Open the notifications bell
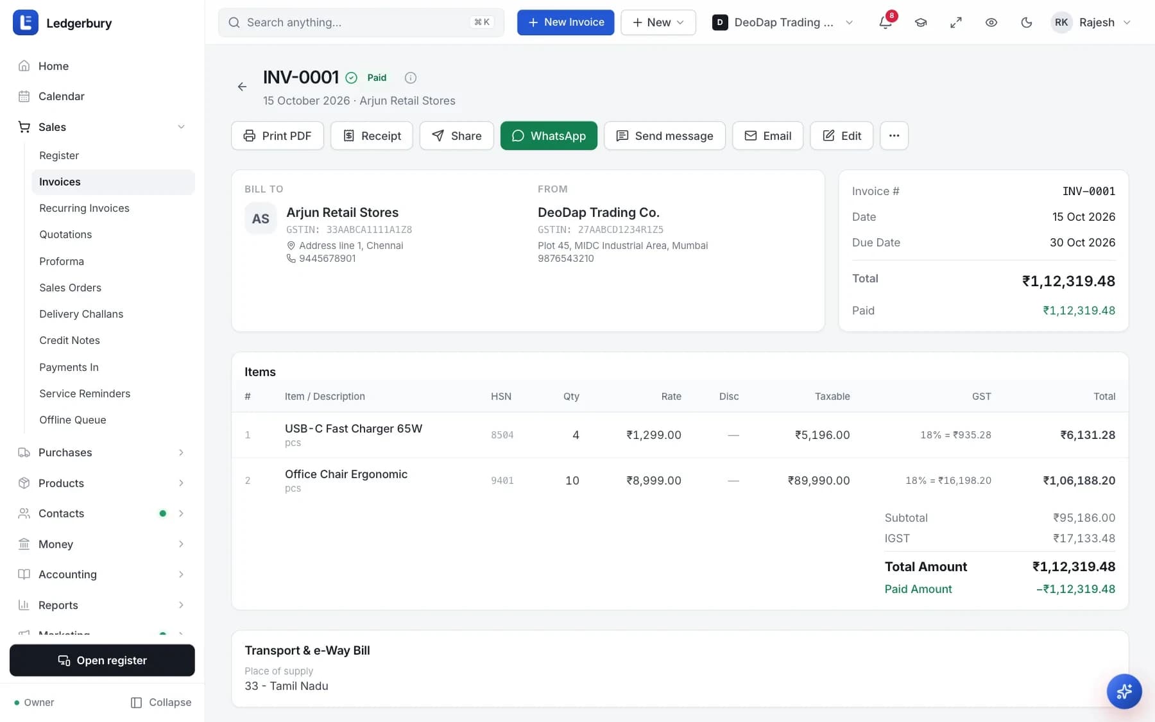 pyautogui.click(x=886, y=22)
